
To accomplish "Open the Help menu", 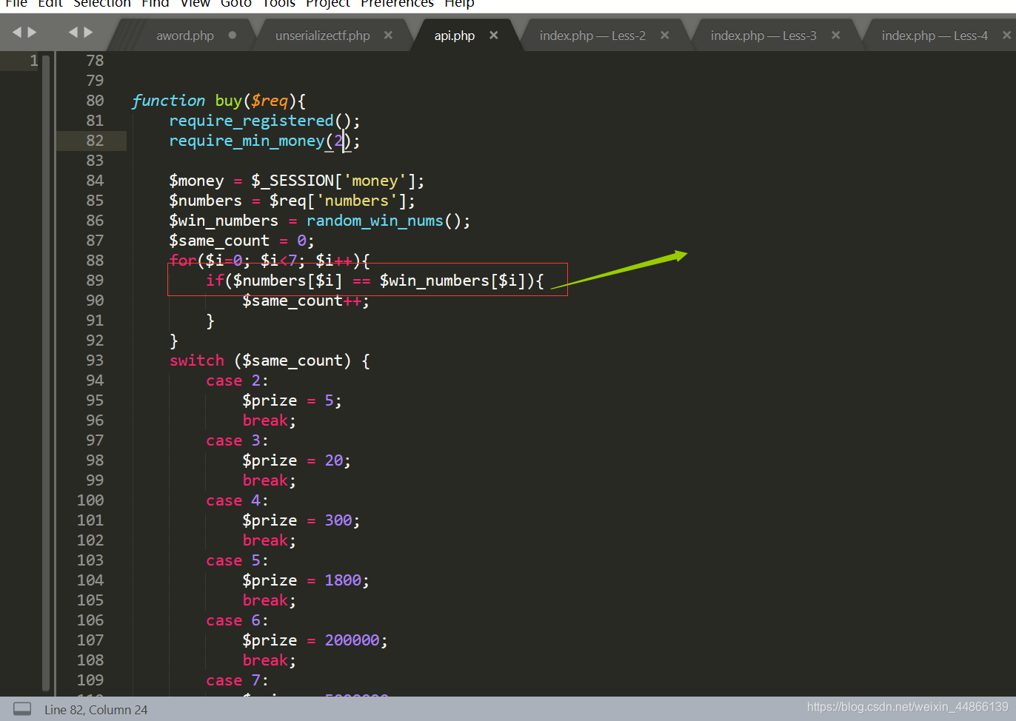I will coord(460,4).
